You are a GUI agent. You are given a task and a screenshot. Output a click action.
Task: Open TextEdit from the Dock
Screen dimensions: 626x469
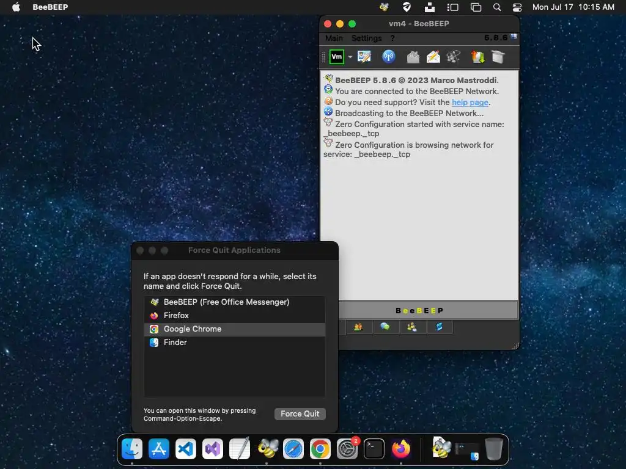pyautogui.click(x=240, y=448)
